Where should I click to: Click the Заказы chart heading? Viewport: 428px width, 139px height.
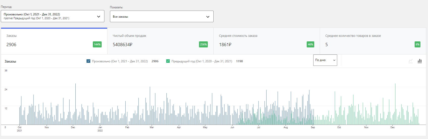10,61
